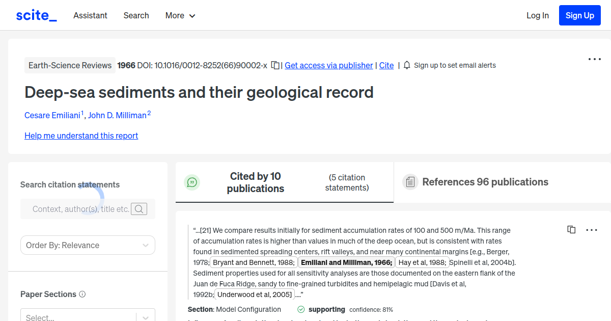Viewport: 611px width, 321px height.
Task: Click the scite_ logo
Action: tap(36, 15)
